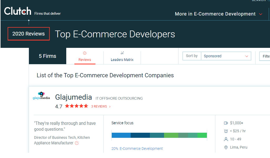Click the star rating for Glajumedia
This screenshot has width=270, height=158.
[77, 106]
